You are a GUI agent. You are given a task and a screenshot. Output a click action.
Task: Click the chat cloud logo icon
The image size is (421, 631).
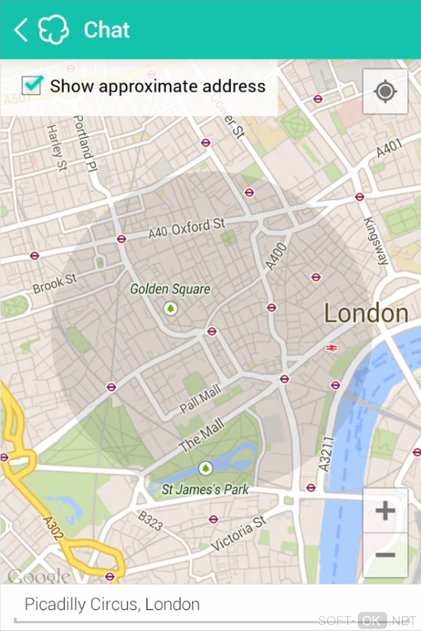(x=53, y=30)
